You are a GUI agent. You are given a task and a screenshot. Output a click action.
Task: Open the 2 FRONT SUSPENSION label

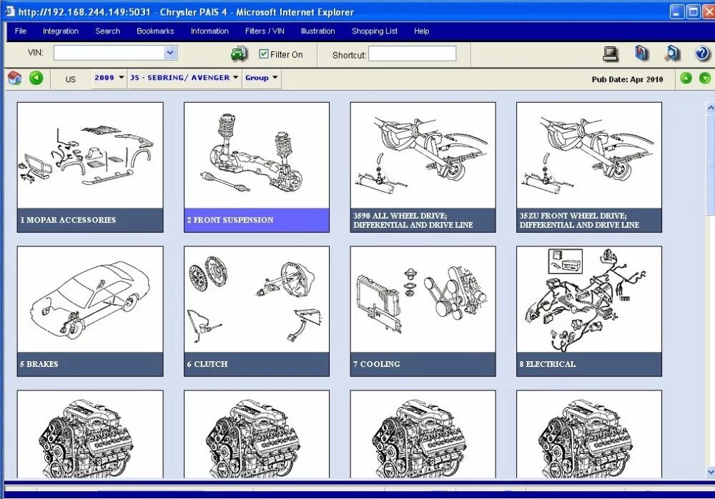[257, 221]
